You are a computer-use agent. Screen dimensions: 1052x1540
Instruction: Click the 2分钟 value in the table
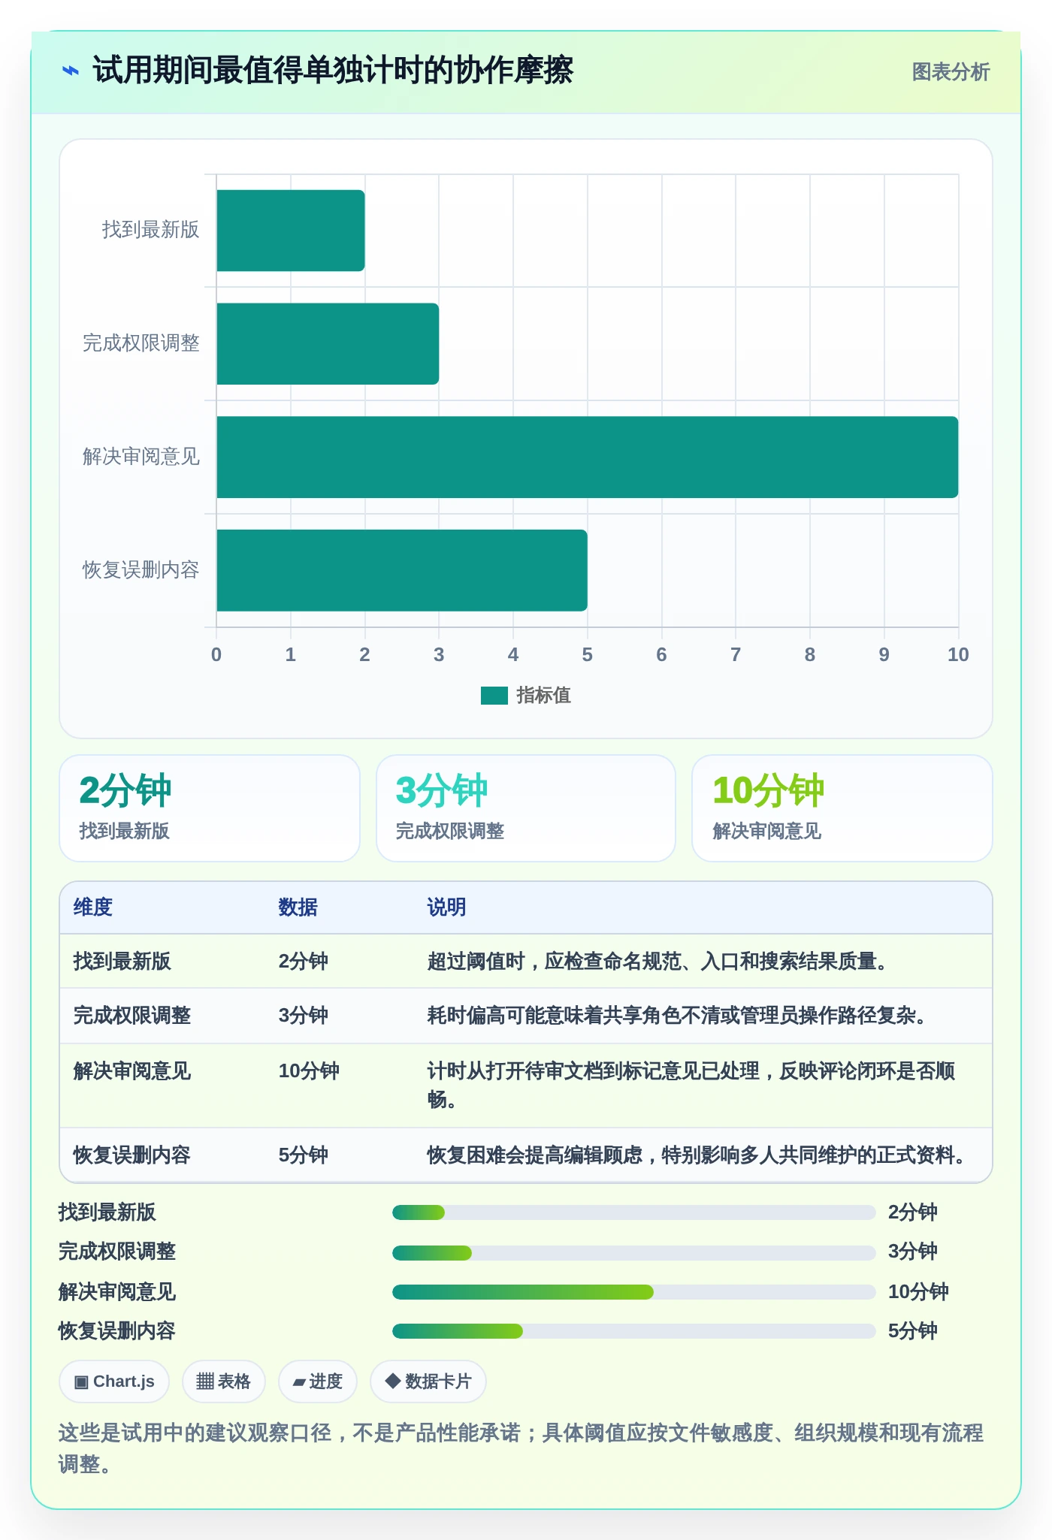point(304,962)
